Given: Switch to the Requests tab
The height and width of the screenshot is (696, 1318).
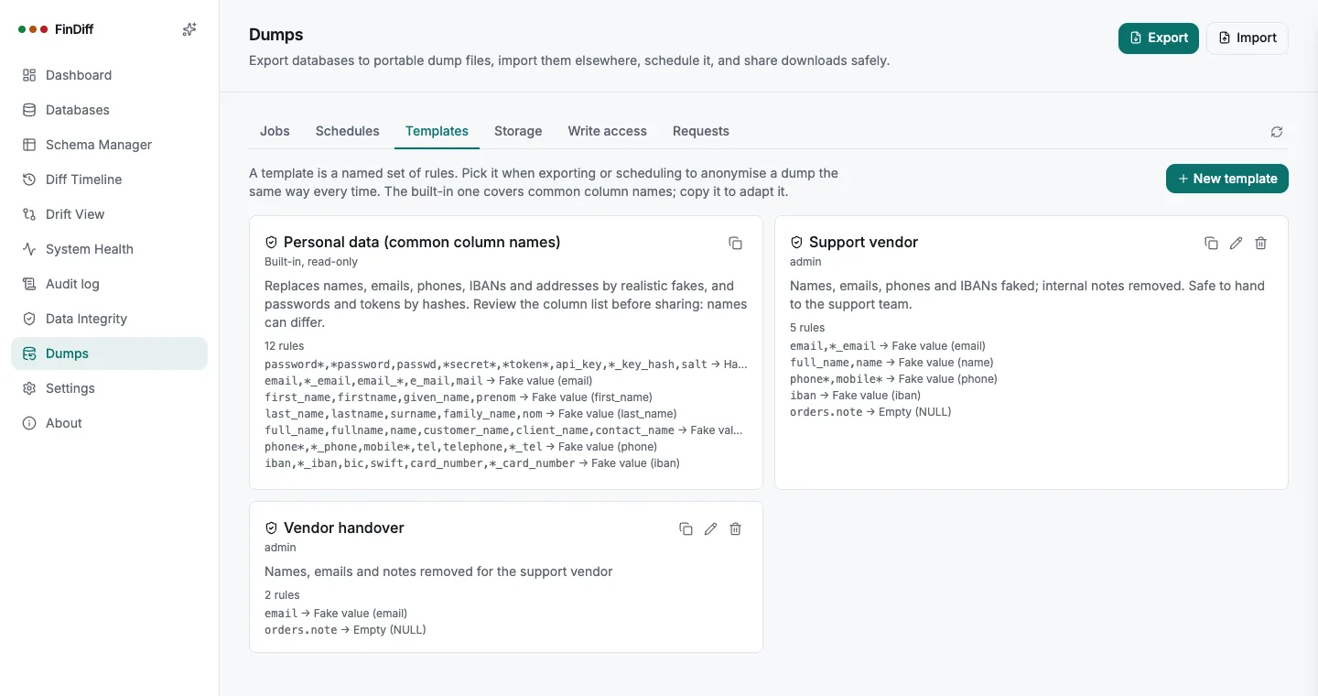Looking at the screenshot, I should click(700, 131).
